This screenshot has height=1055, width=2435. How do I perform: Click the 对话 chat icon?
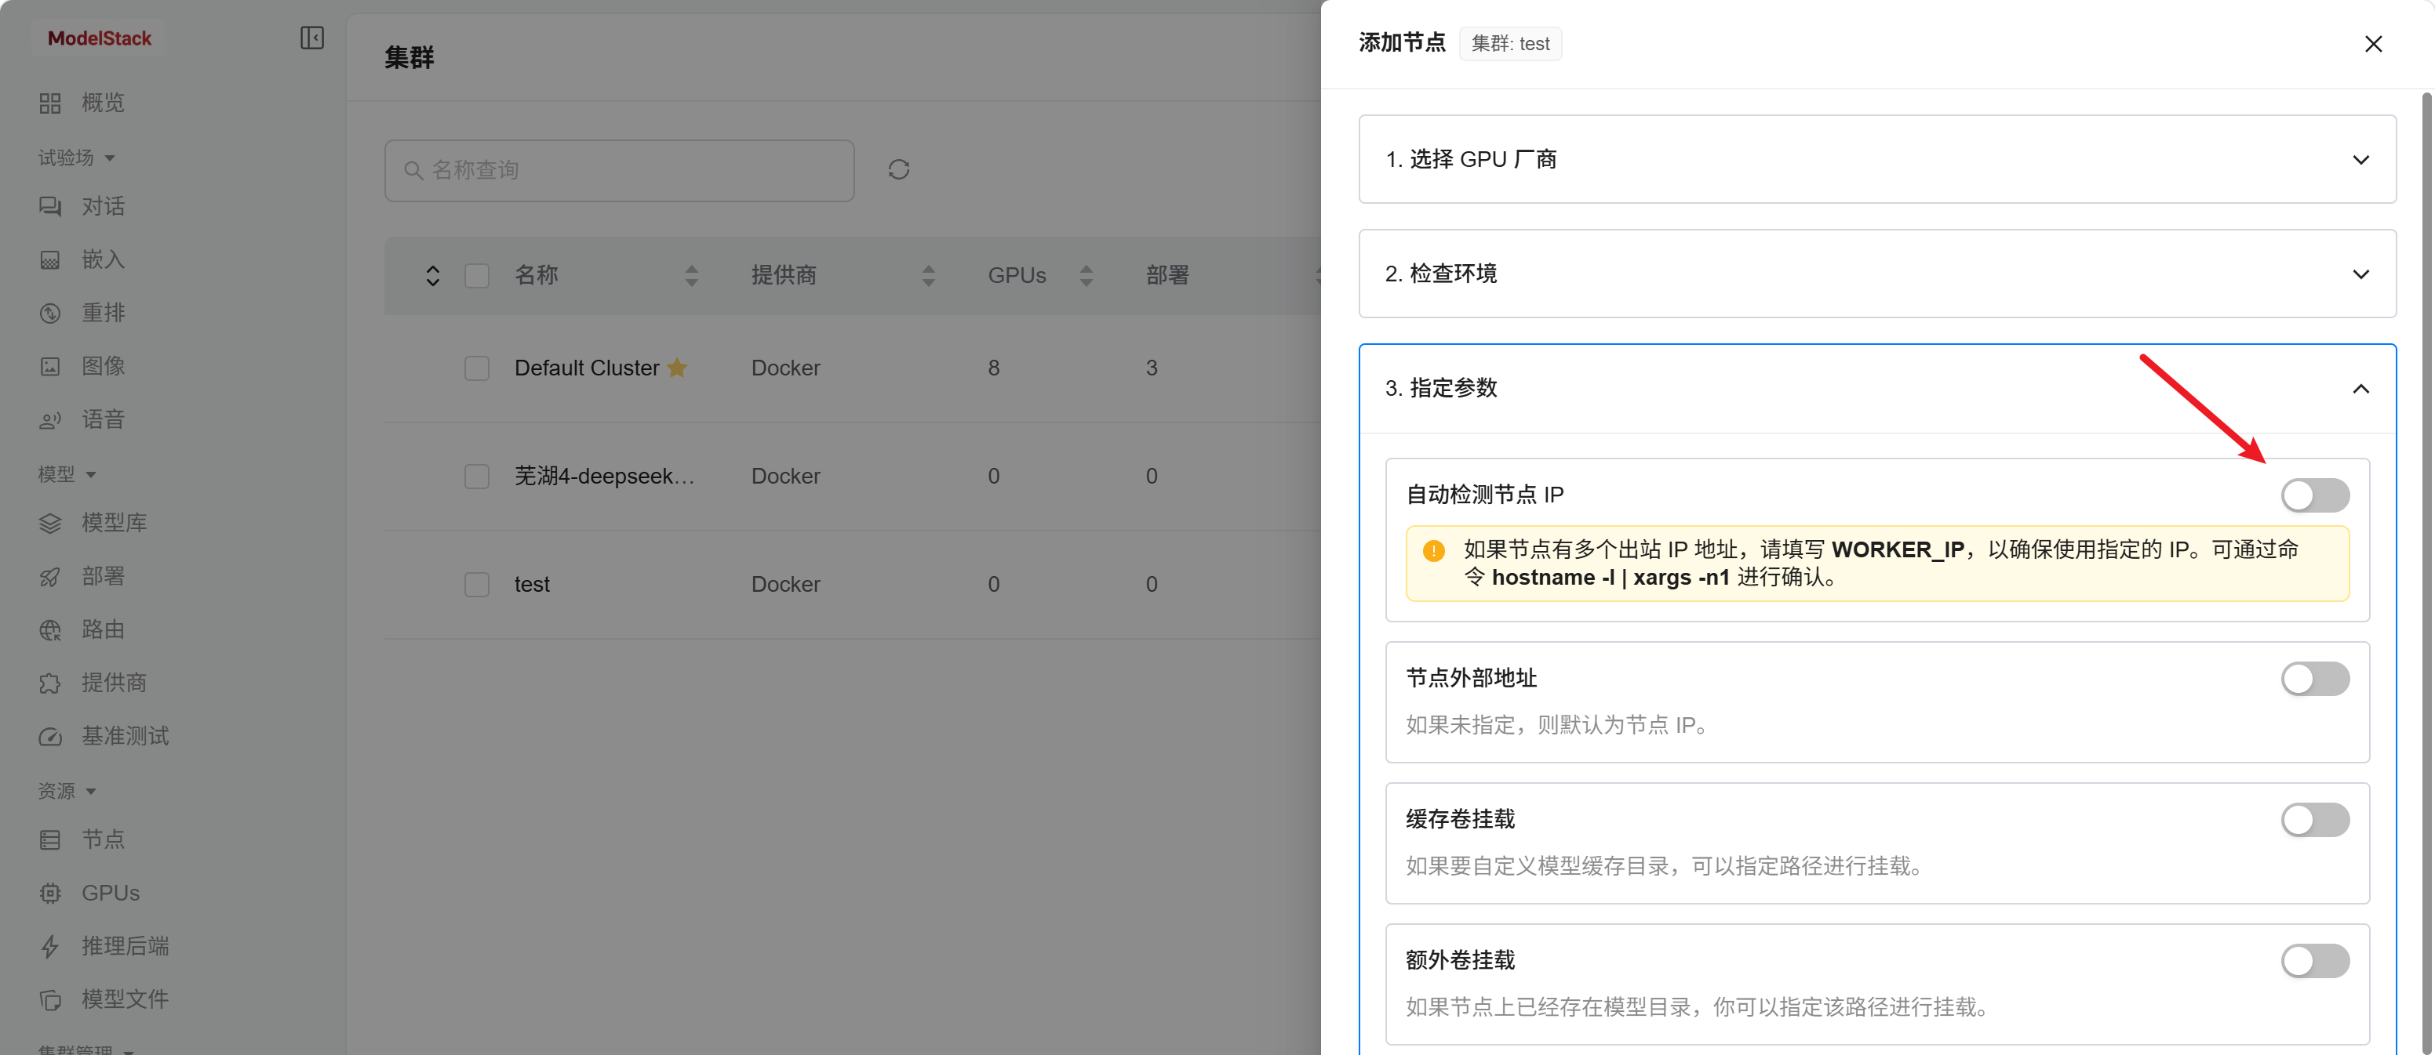click(x=50, y=206)
